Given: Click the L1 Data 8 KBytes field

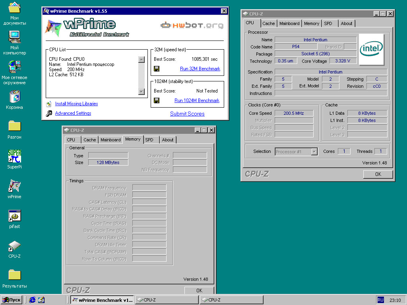Looking at the screenshot, I should click(367, 113).
